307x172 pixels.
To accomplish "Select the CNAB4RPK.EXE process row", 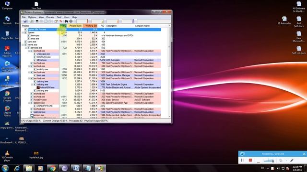I will click(x=91, y=106).
